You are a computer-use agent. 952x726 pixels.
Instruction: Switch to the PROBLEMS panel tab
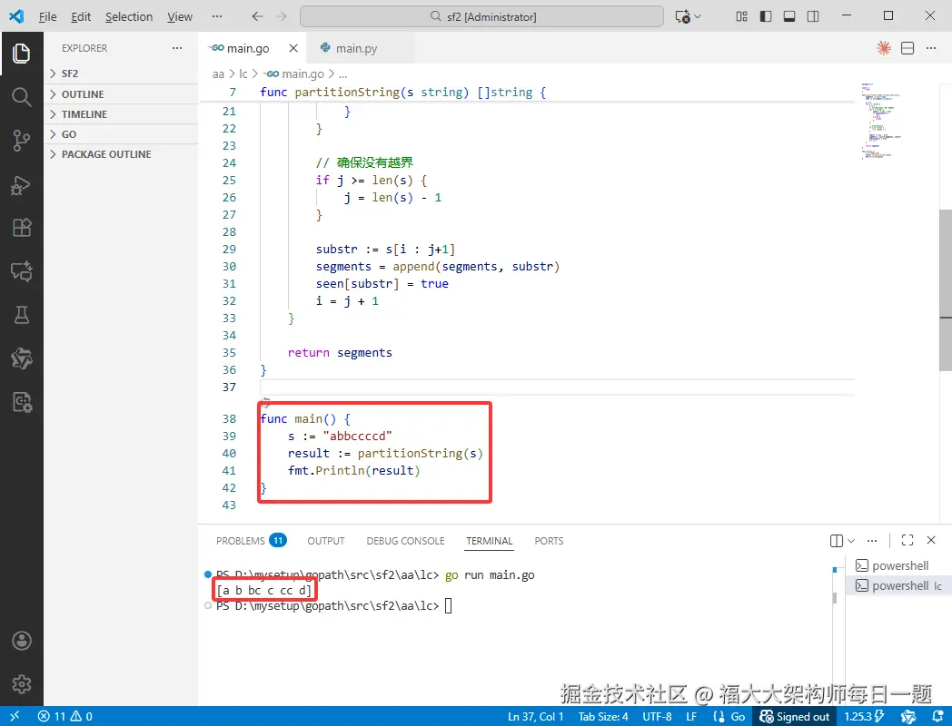pyautogui.click(x=251, y=540)
